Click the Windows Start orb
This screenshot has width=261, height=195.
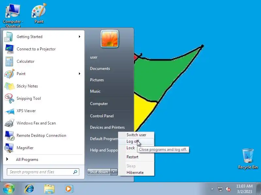9,189
